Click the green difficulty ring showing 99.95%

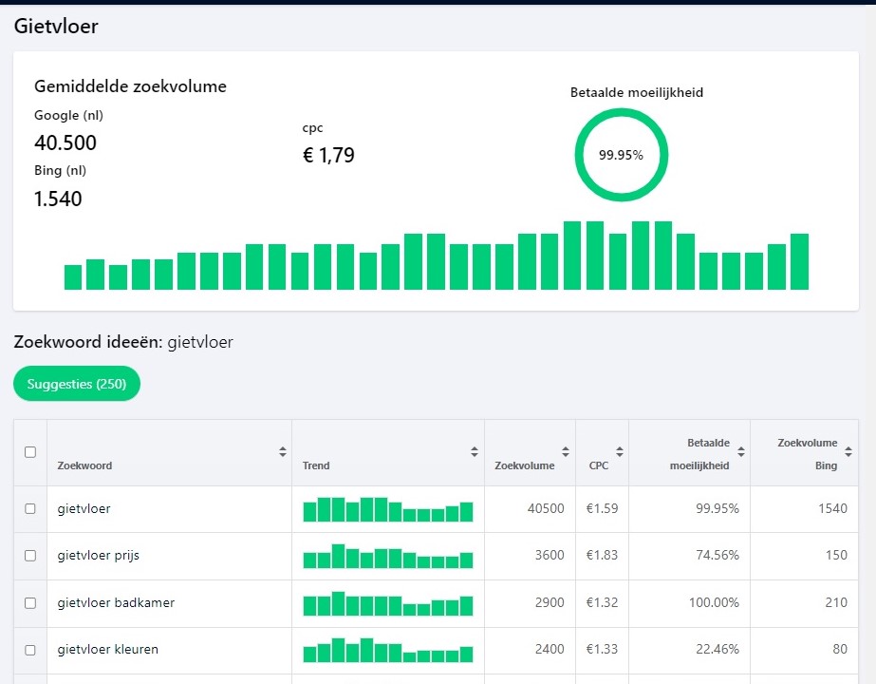pos(622,155)
